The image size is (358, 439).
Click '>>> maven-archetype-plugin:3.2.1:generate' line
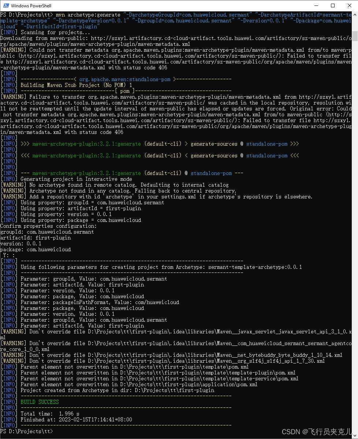click(149, 144)
